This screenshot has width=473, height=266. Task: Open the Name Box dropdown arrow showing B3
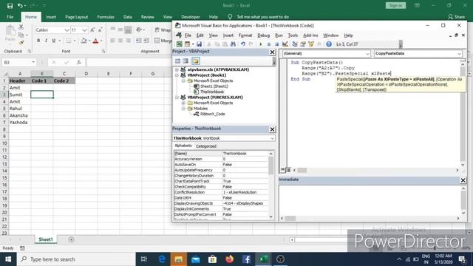(33, 62)
